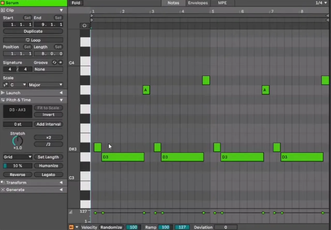The image size is (331, 230).
Task: Click the Reverse button
Action: click(18, 175)
